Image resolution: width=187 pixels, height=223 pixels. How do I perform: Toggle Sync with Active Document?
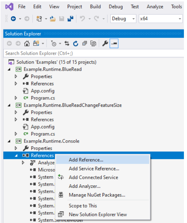pos(67,44)
